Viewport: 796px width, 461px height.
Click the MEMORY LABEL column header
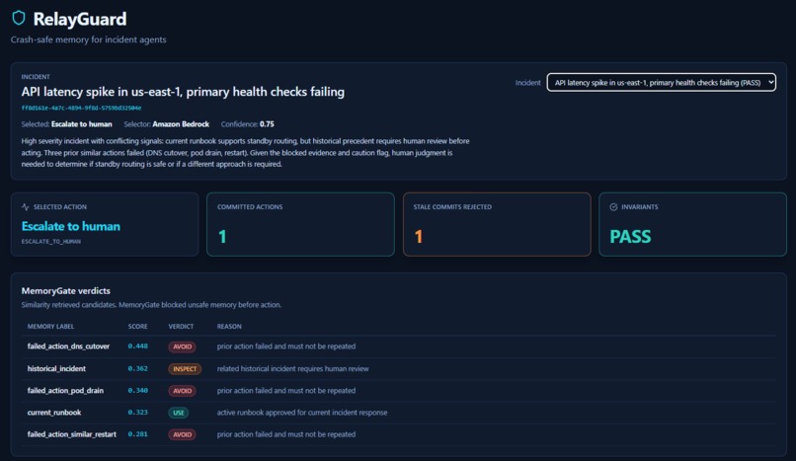[x=50, y=327]
